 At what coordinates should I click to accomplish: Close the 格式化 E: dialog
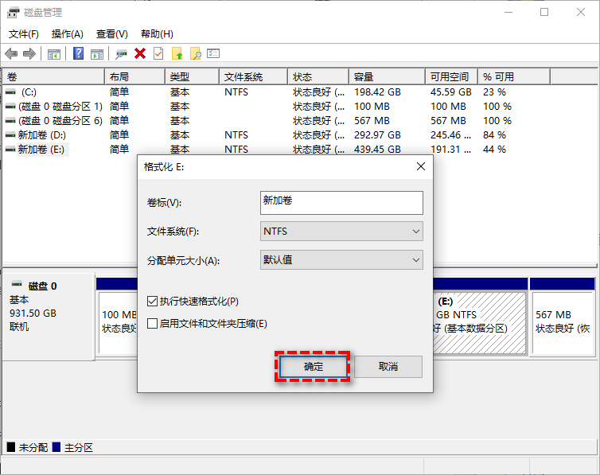click(421, 166)
